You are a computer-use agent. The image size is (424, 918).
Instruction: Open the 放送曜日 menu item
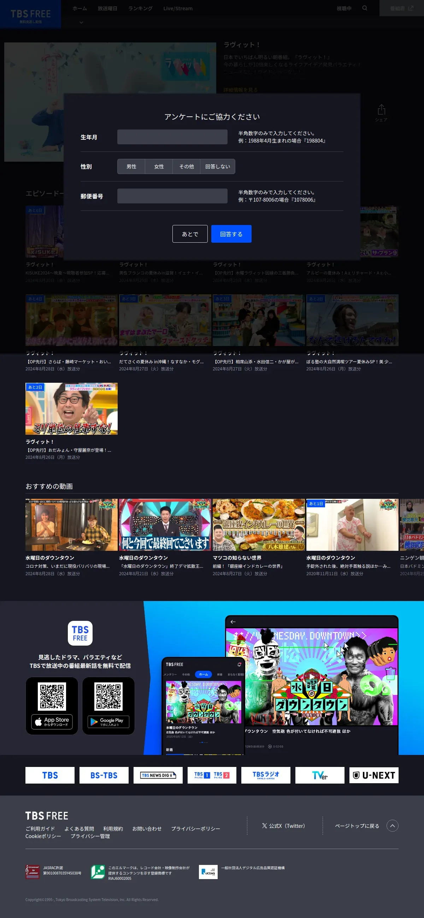pyautogui.click(x=107, y=8)
